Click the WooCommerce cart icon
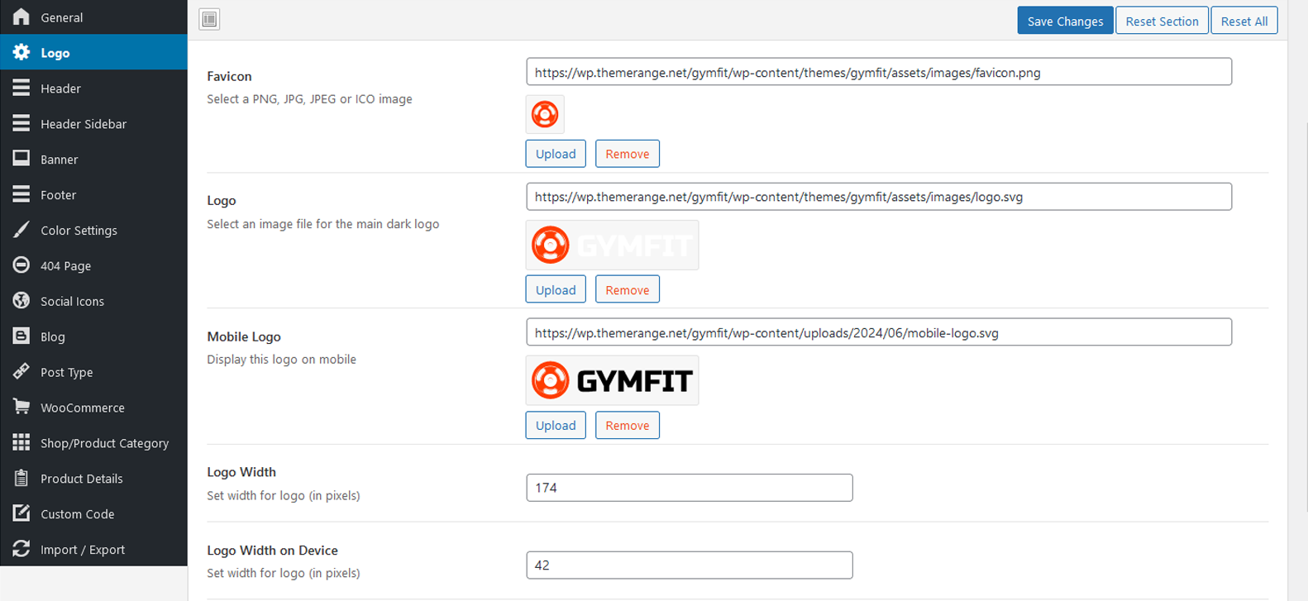The height and width of the screenshot is (601, 1308). [21, 407]
